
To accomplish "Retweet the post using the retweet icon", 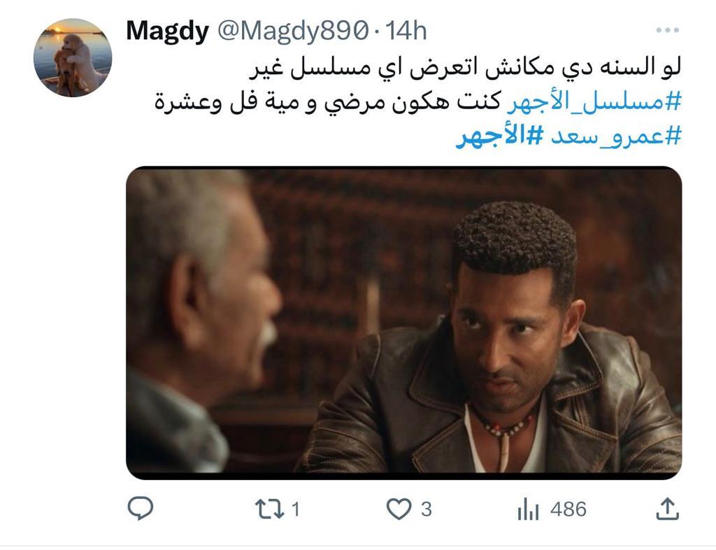I will pyautogui.click(x=269, y=509).
